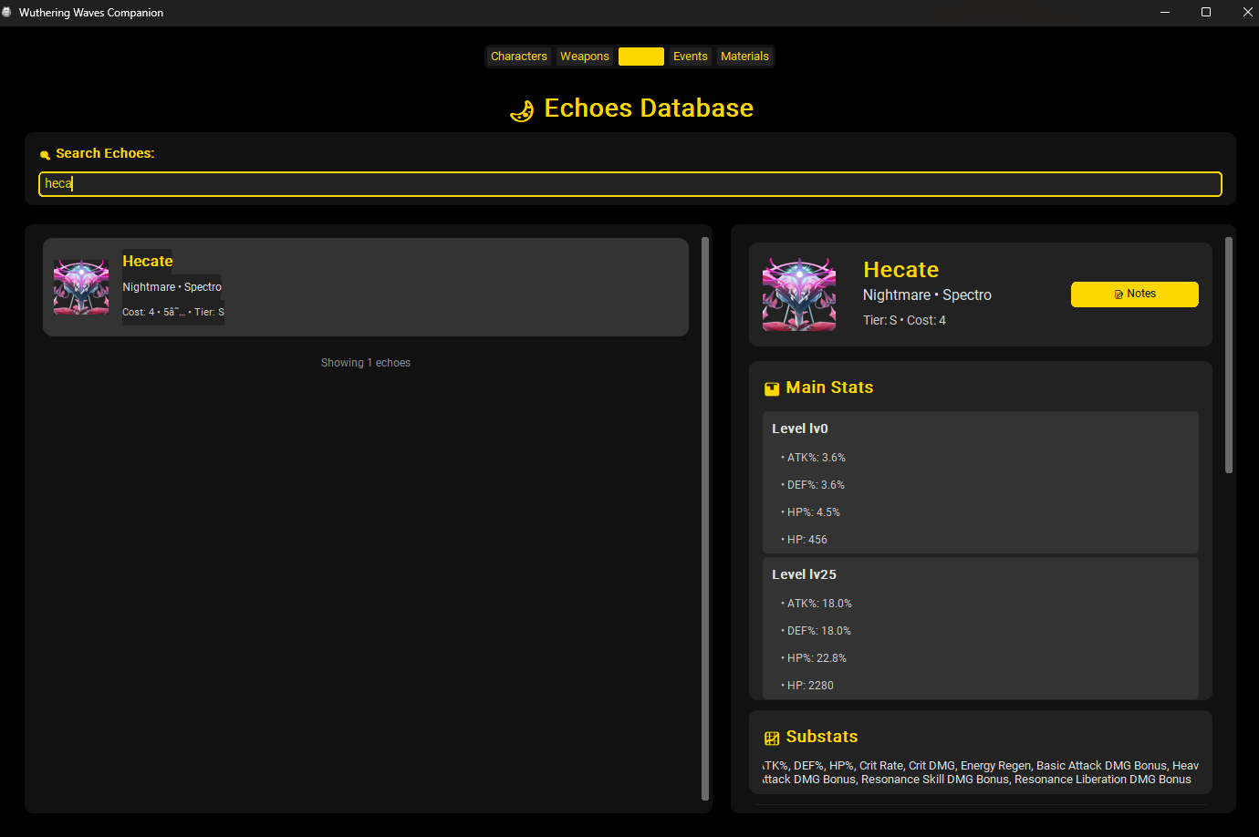Image resolution: width=1259 pixels, height=837 pixels.
Task: Click the Main Stats section icon
Action: pyautogui.click(x=772, y=389)
